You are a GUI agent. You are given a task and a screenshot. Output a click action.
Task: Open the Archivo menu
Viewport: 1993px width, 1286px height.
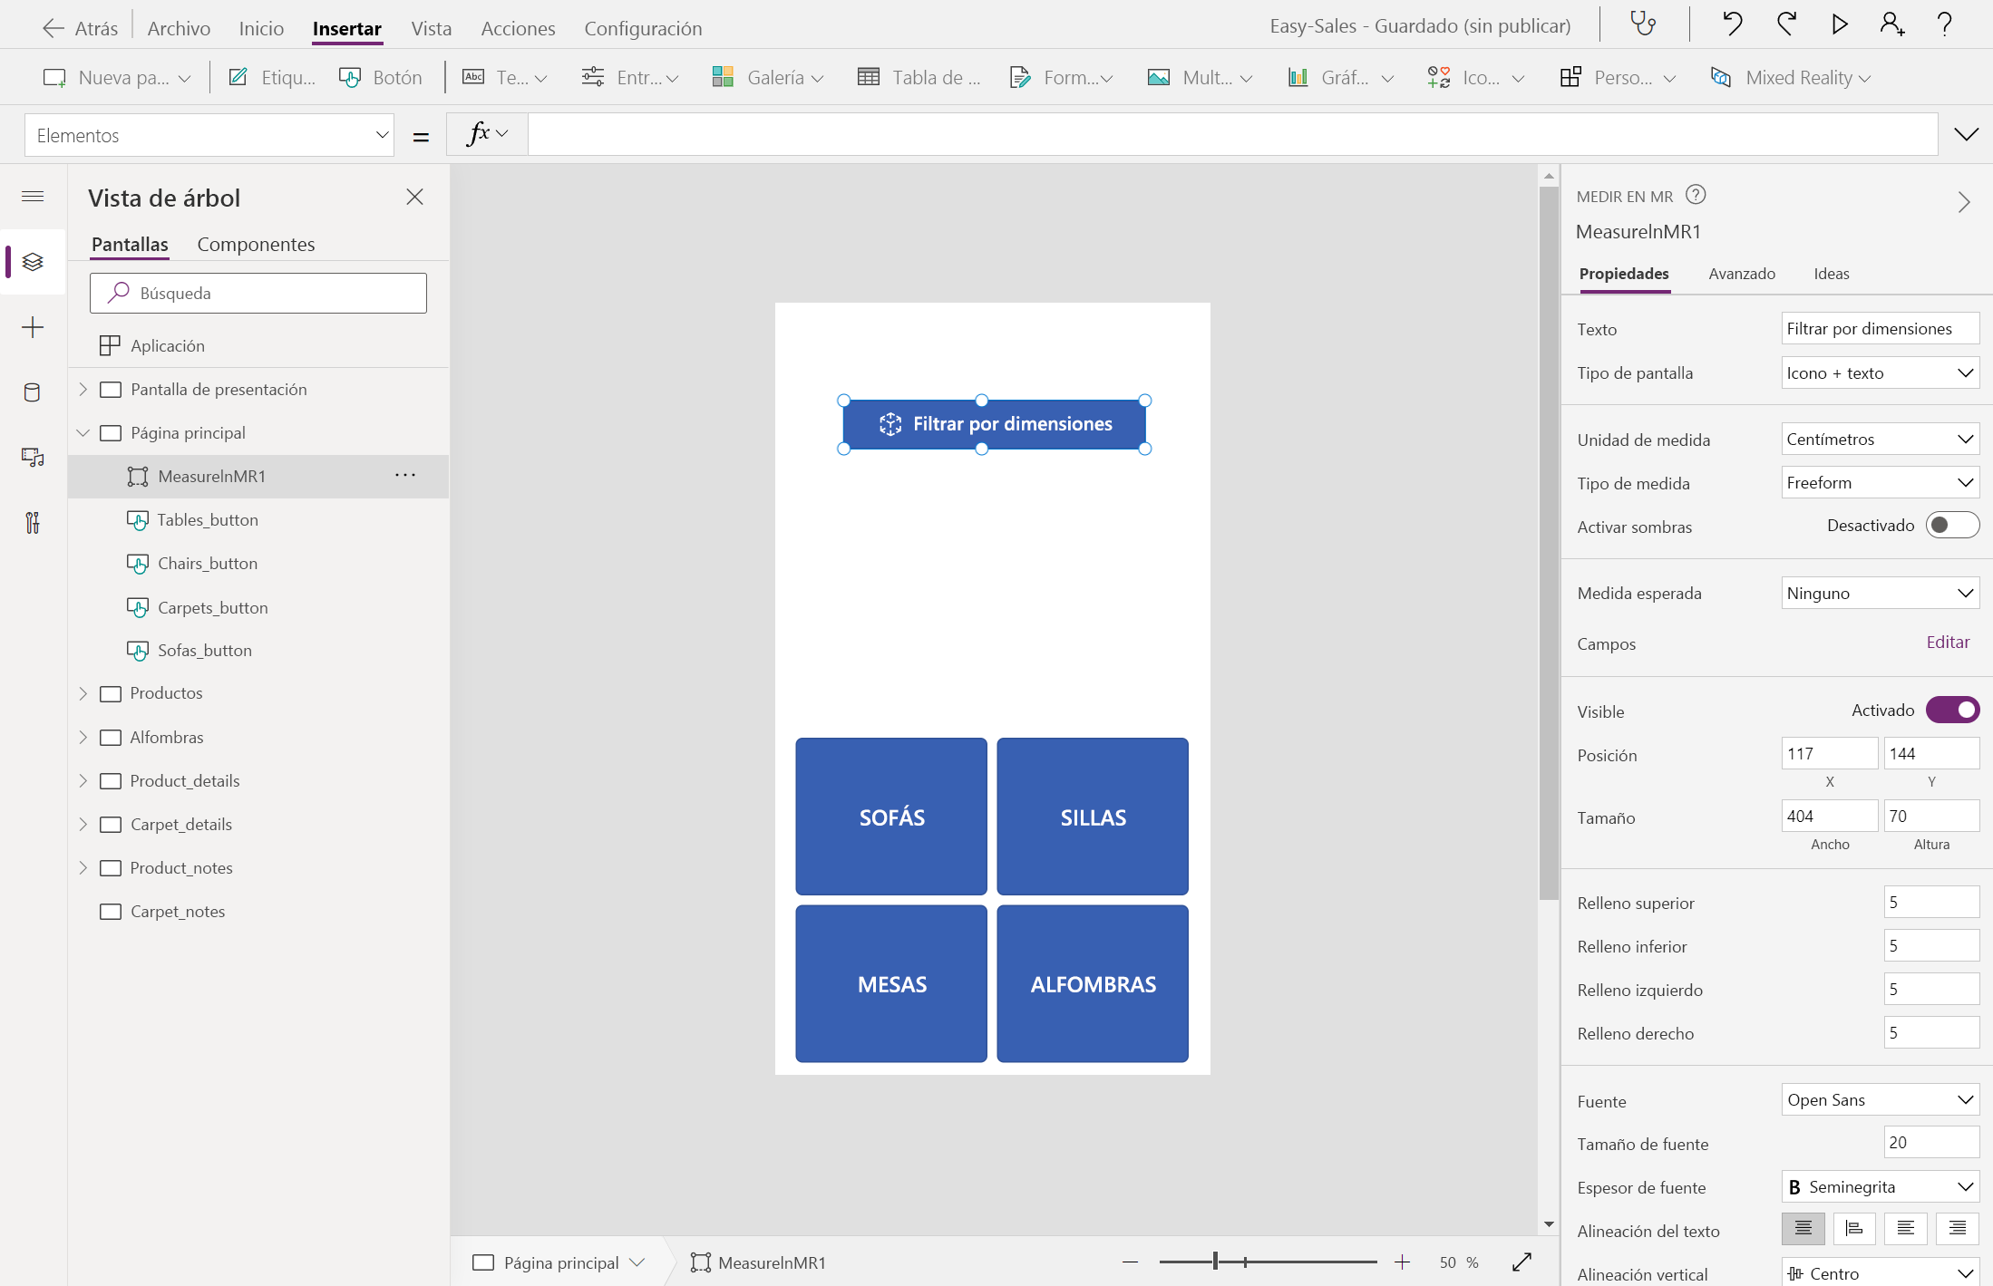click(179, 28)
